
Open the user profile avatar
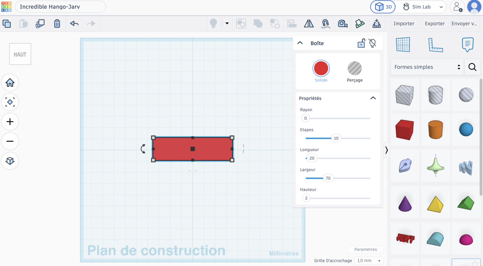click(x=474, y=7)
